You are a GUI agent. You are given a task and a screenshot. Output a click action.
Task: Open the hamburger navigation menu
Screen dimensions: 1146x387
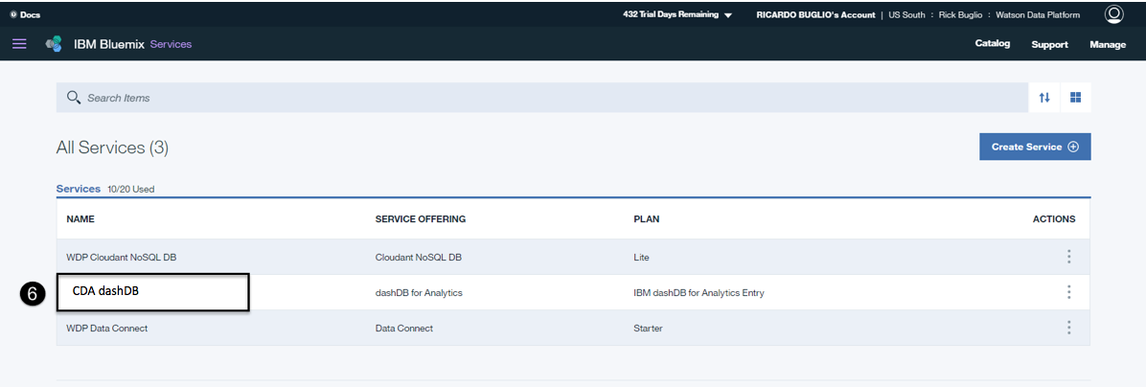click(x=20, y=44)
